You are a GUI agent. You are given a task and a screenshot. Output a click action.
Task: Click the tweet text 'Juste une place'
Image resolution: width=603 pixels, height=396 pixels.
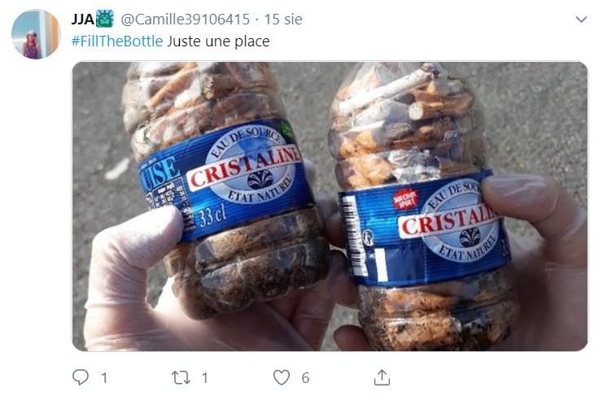(218, 41)
